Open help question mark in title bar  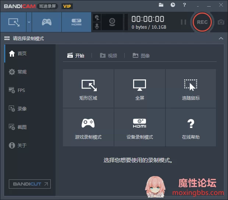click(x=184, y=5)
